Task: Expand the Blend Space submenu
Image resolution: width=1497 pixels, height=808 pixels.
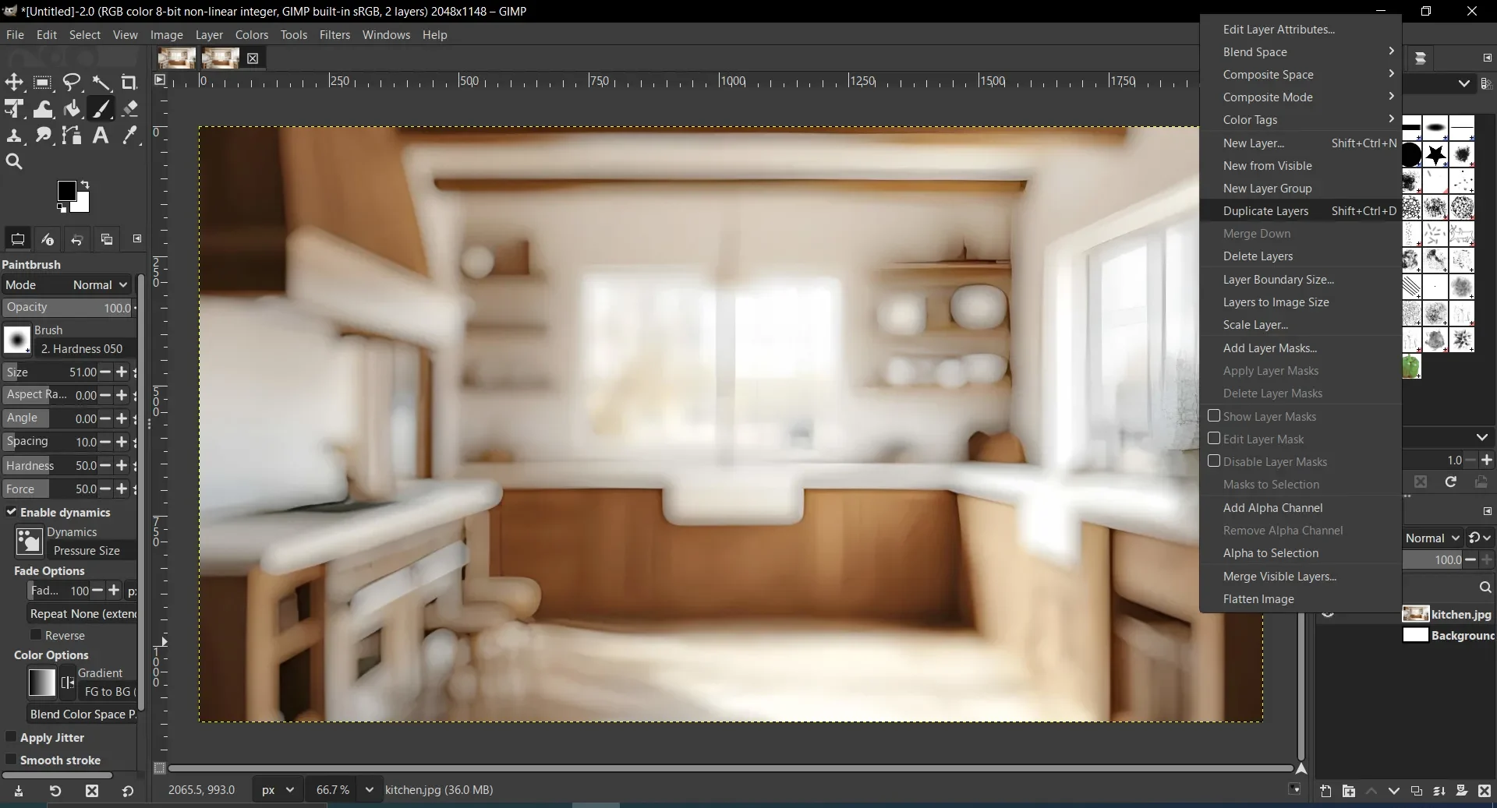Action: 1301,51
